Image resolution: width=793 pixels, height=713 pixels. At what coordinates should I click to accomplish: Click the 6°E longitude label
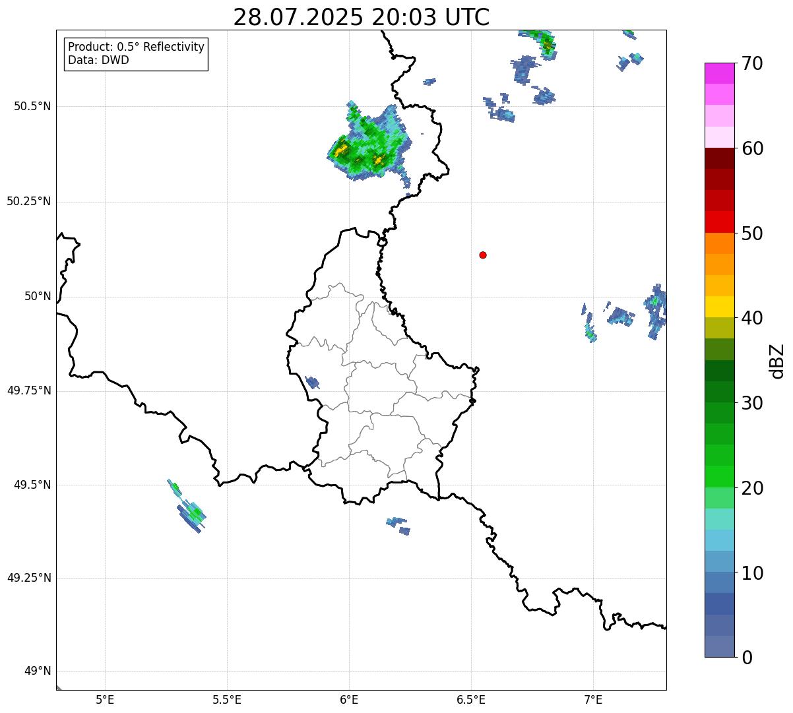click(x=349, y=700)
